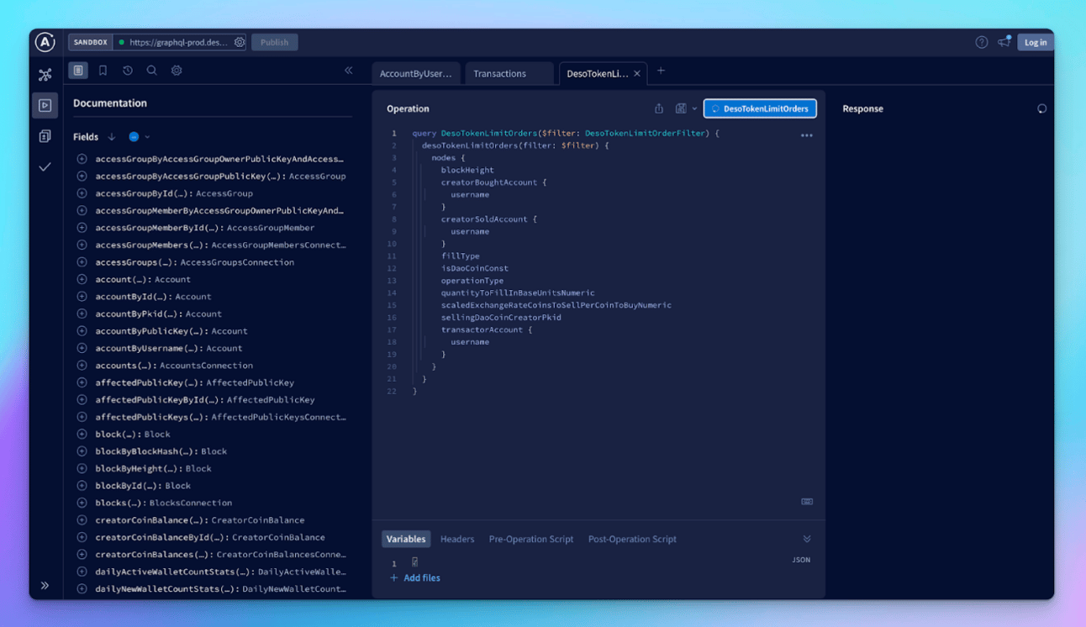Open the save options dropdown arrow
This screenshot has width=1086, height=627.
694,108
